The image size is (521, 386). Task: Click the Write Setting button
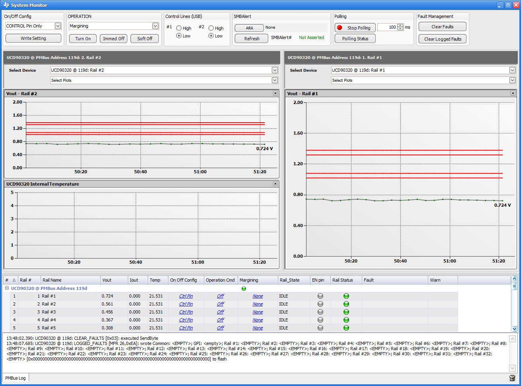[33, 38]
